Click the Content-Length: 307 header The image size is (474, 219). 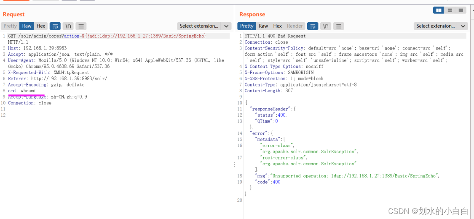coord(269,91)
